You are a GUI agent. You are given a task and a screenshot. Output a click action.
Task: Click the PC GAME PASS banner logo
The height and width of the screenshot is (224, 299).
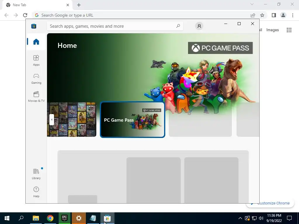pos(220,48)
